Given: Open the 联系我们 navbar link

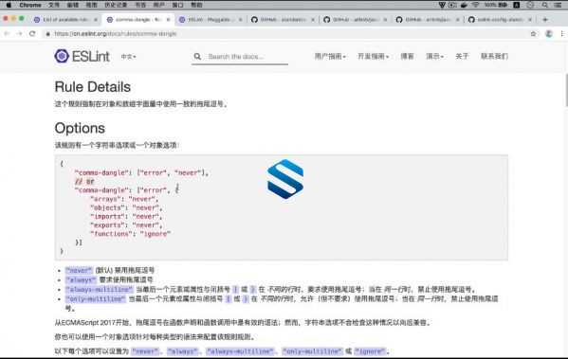Looking at the screenshot, I should click(x=494, y=56).
